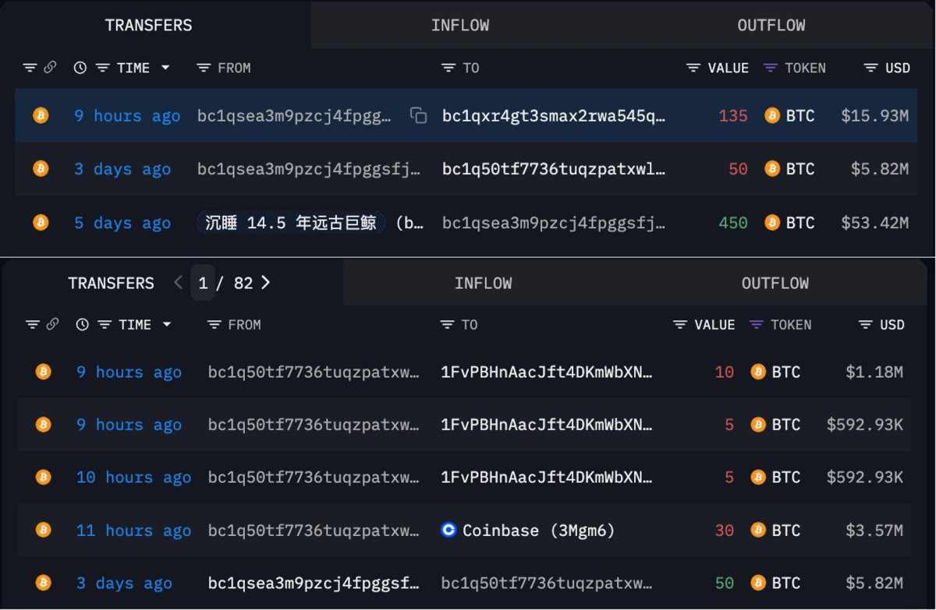Edit the page number field showing 1
Image resolution: width=936 pixels, height=610 pixels.
tap(203, 283)
